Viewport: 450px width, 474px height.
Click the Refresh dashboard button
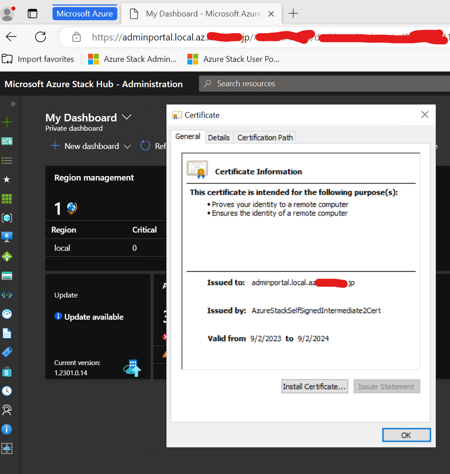coord(154,146)
